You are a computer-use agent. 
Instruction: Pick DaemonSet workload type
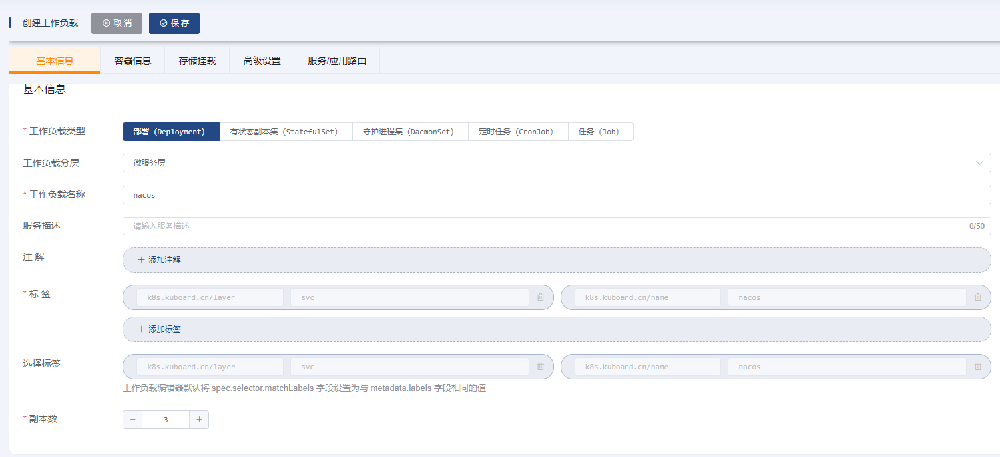[x=409, y=132]
